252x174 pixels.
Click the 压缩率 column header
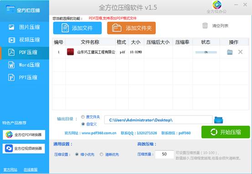tap(182, 42)
